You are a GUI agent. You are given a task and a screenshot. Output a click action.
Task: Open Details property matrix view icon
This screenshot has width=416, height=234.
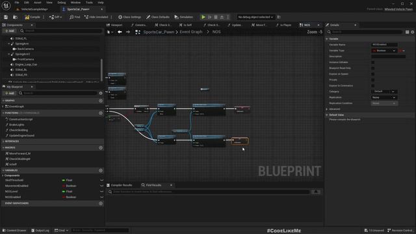pyautogui.click(x=407, y=32)
